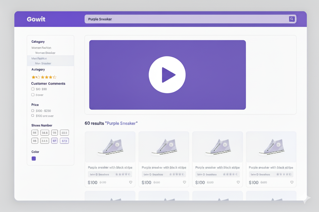Add third sneaker to wishlist via heart
The image size is (319, 212).
(x=238, y=182)
